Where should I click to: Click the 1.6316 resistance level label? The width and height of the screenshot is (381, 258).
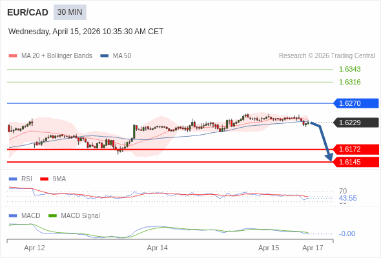pyautogui.click(x=349, y=82)
